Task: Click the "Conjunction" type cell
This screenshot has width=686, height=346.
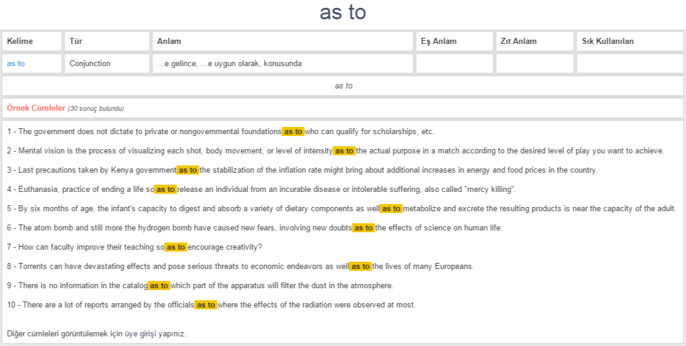Action: pos(90,64)
